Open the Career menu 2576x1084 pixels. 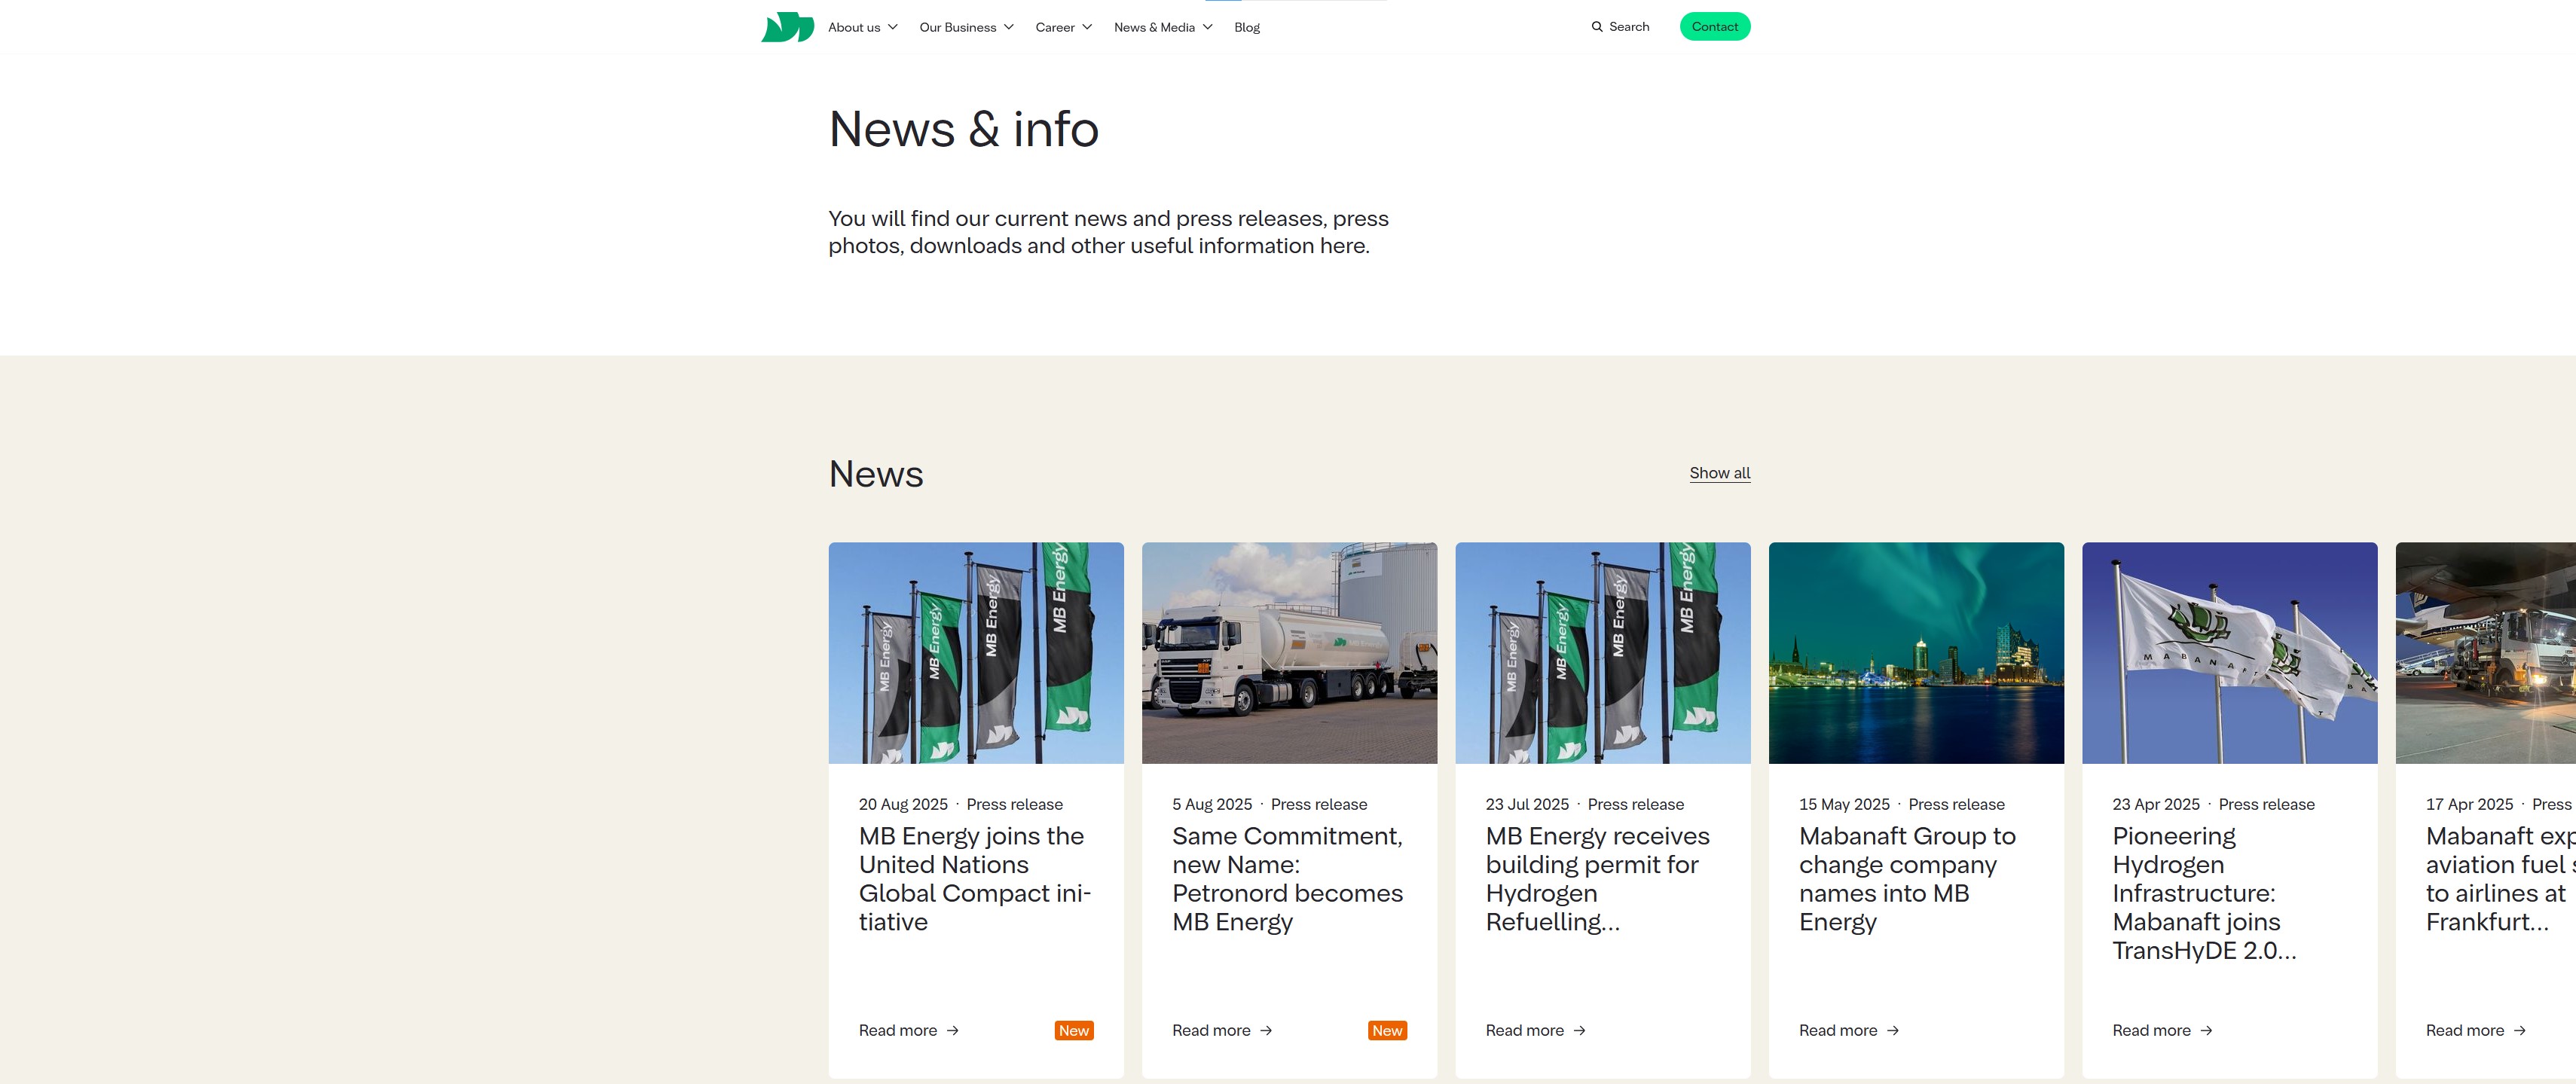1055,27
